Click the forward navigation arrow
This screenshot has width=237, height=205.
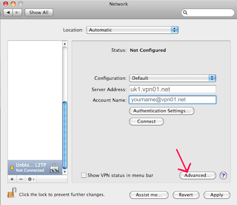click(17, 12)
